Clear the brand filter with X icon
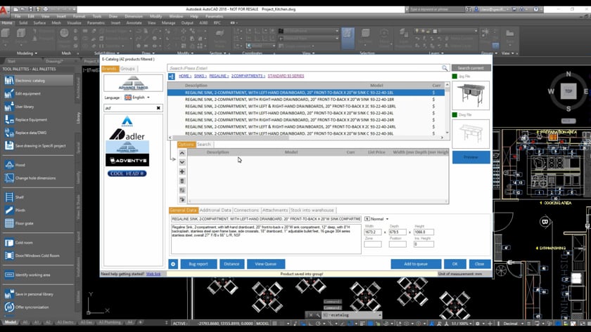Screen dimensions: 591x332 point(158,108)
